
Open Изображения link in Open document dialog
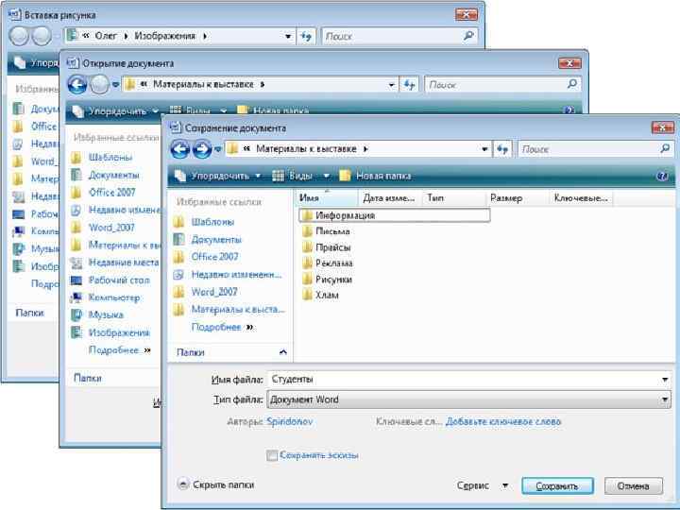click(x=119, y=332)
